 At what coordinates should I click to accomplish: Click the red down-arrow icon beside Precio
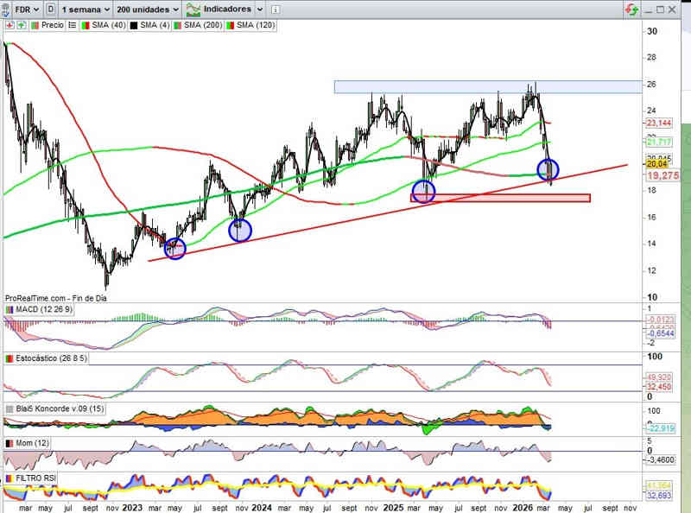click(10, 25)
